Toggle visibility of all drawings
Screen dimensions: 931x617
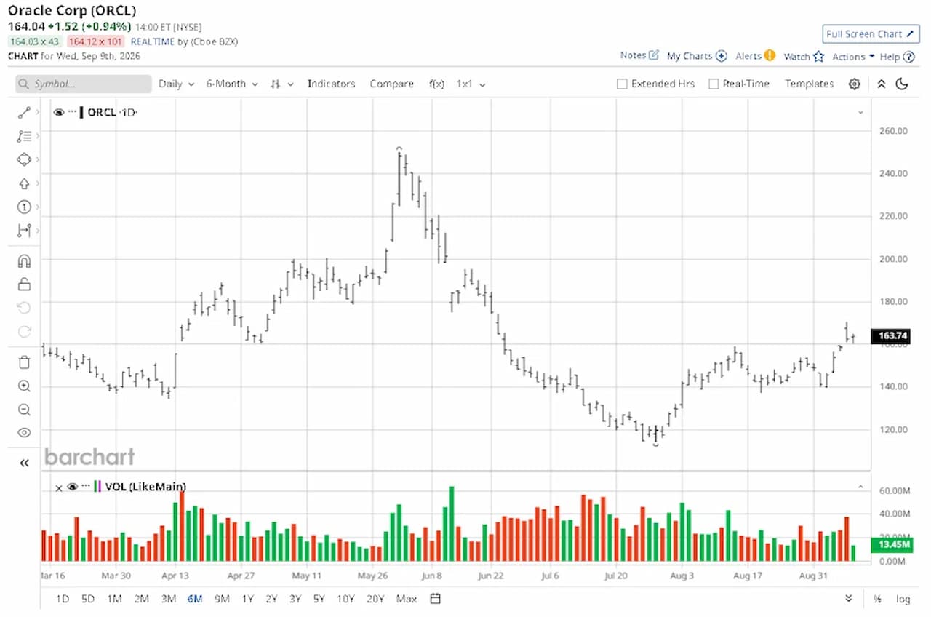coord(24,433)
